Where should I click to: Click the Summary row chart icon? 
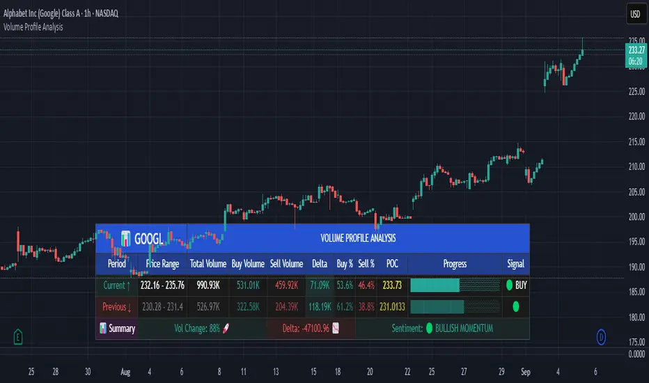coord(103,329)
